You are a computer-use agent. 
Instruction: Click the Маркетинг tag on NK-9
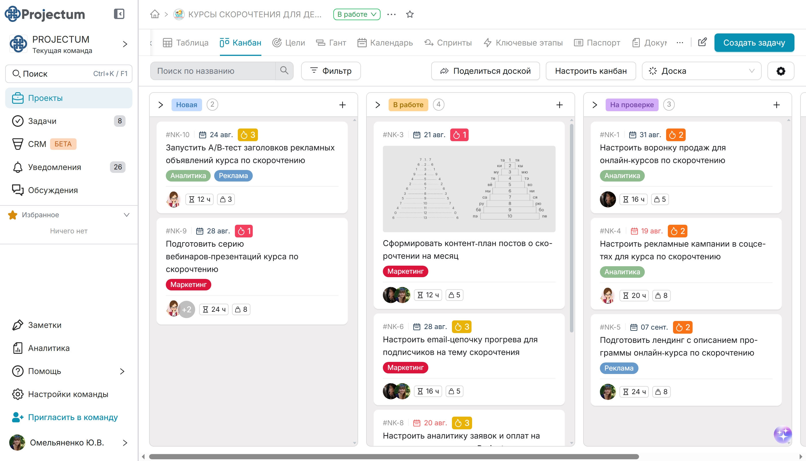[188, 285]
